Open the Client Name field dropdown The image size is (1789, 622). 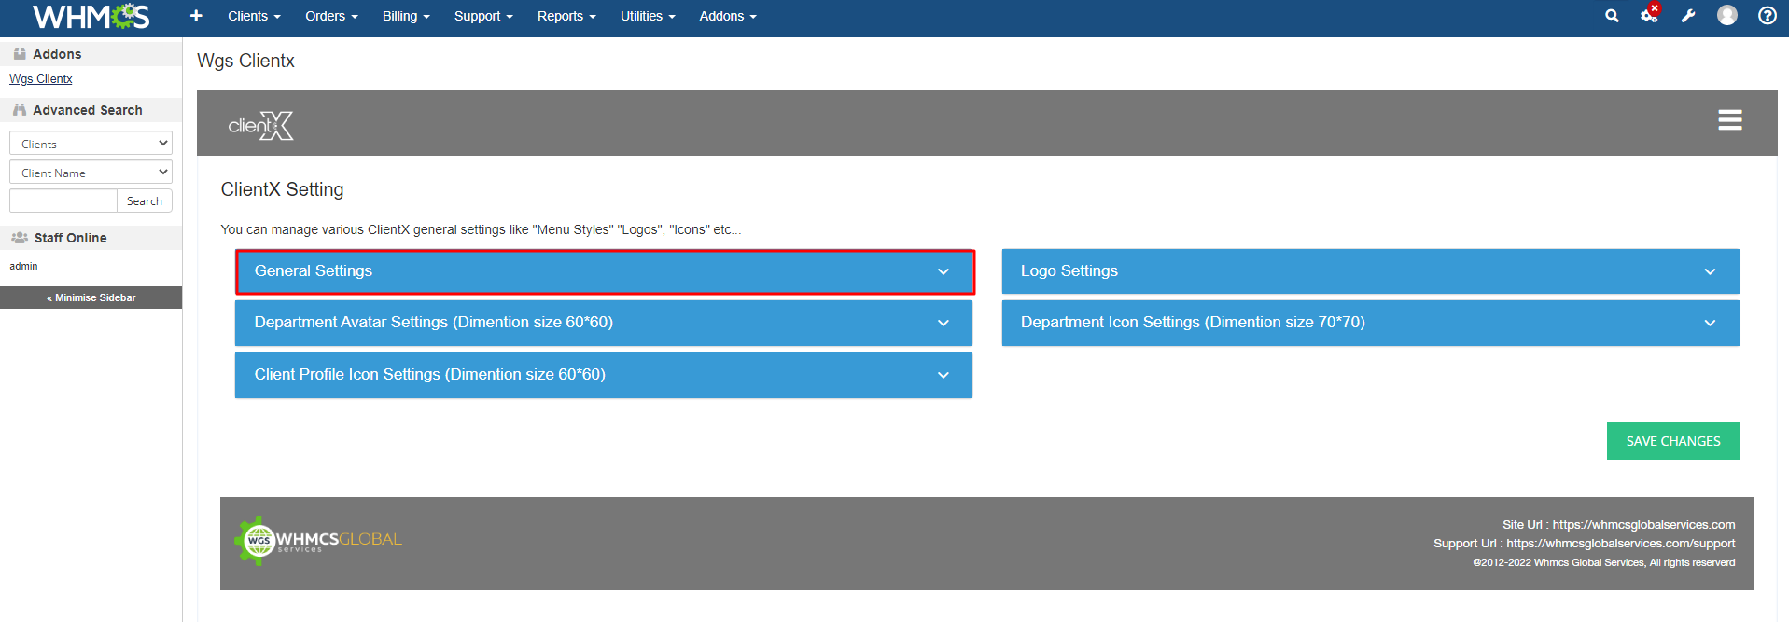[x=91, y=173]
